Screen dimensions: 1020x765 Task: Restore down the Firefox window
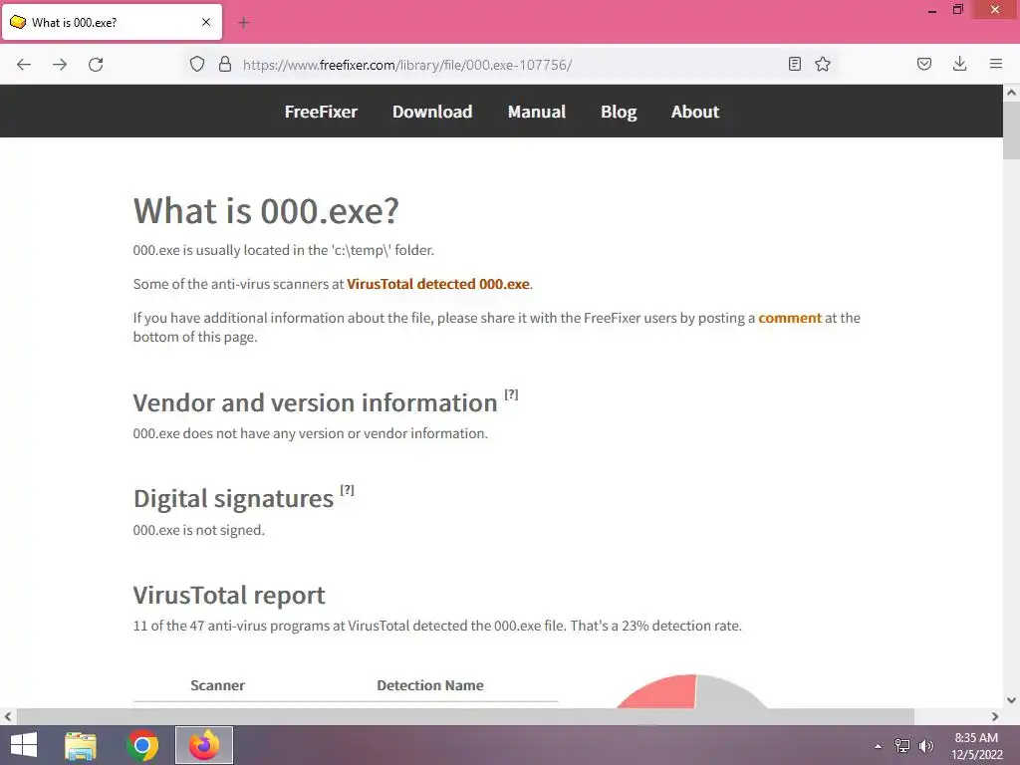pos(957,10)
